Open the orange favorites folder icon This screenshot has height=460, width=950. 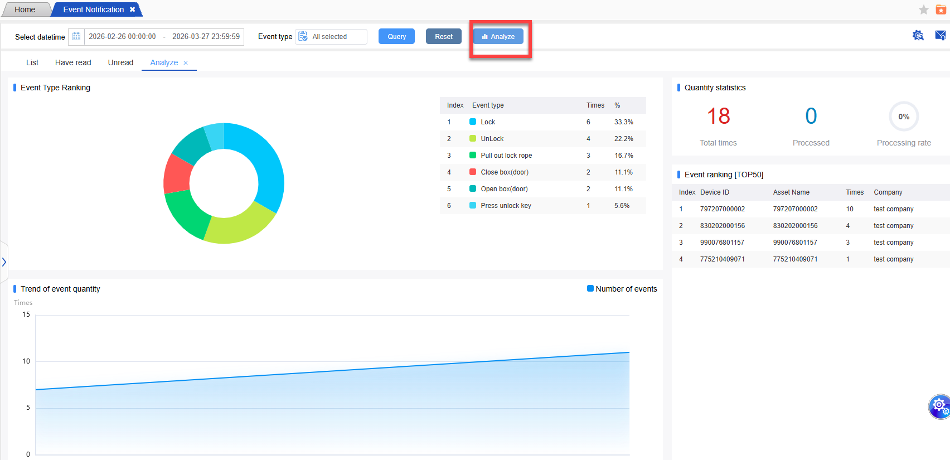(941, 9)
